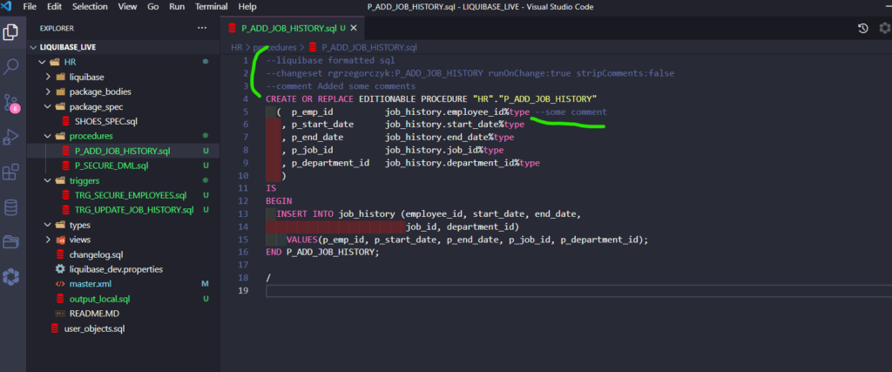Select P_ADD_JOB_HISTORY.sql in explorer tree
This screenshot has width=892, height=372.
[124, 151]
